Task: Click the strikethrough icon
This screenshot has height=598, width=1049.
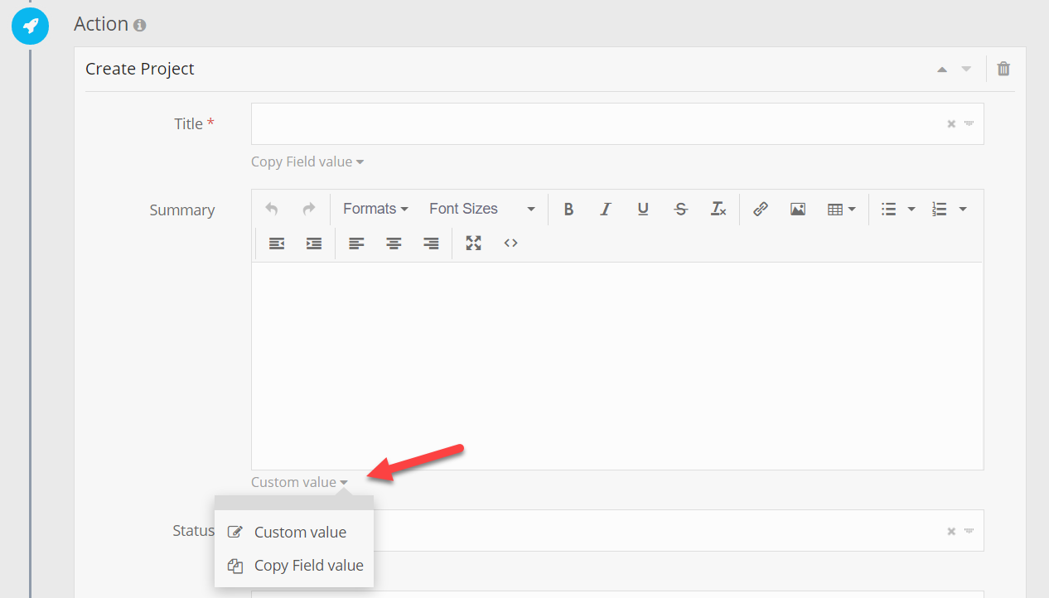Action: tap(680, 209)
